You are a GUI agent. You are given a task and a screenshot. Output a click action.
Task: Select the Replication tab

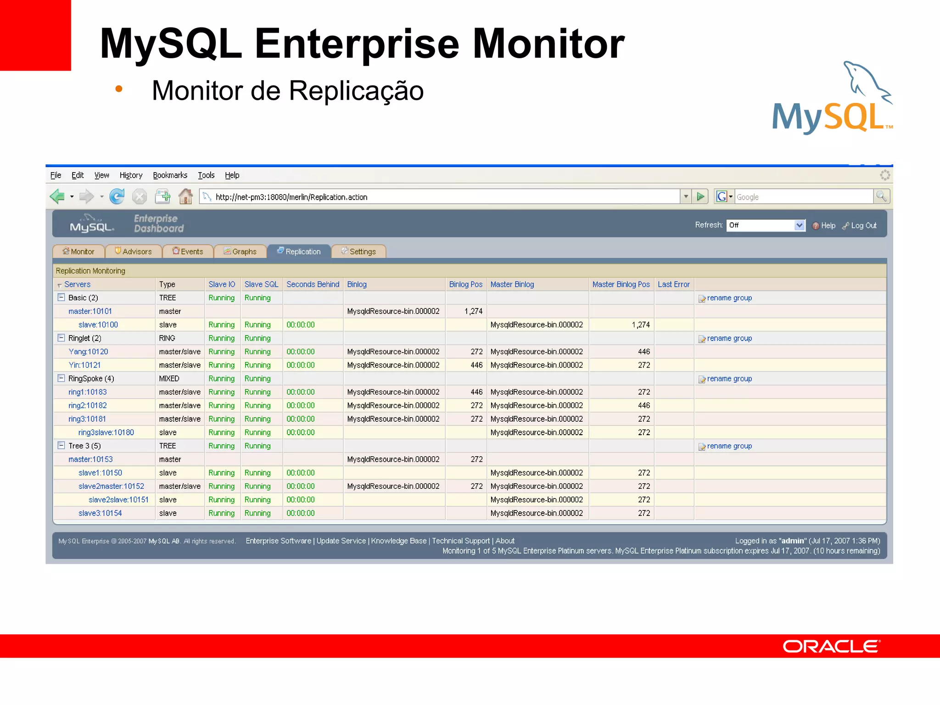click(x=299, y=252)
